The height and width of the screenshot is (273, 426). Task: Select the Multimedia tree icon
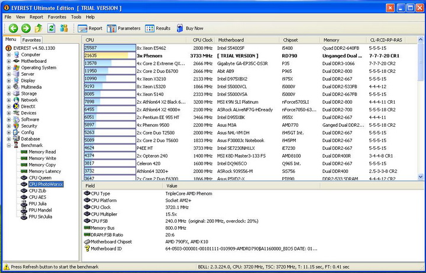pyautogui.click(x=17, y=87)
